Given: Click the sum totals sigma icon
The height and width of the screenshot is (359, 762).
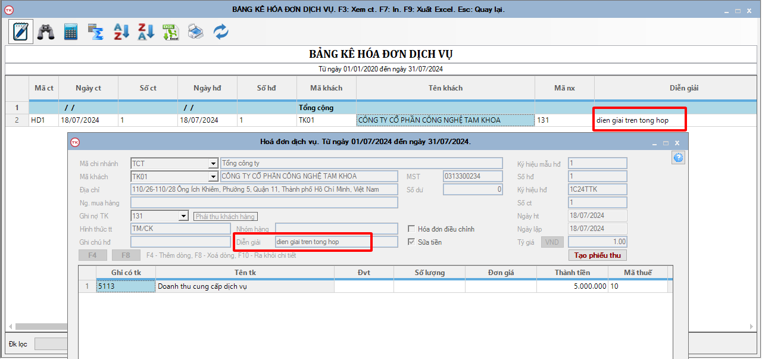Looking at the screenshot, I should tap(96, 32).
